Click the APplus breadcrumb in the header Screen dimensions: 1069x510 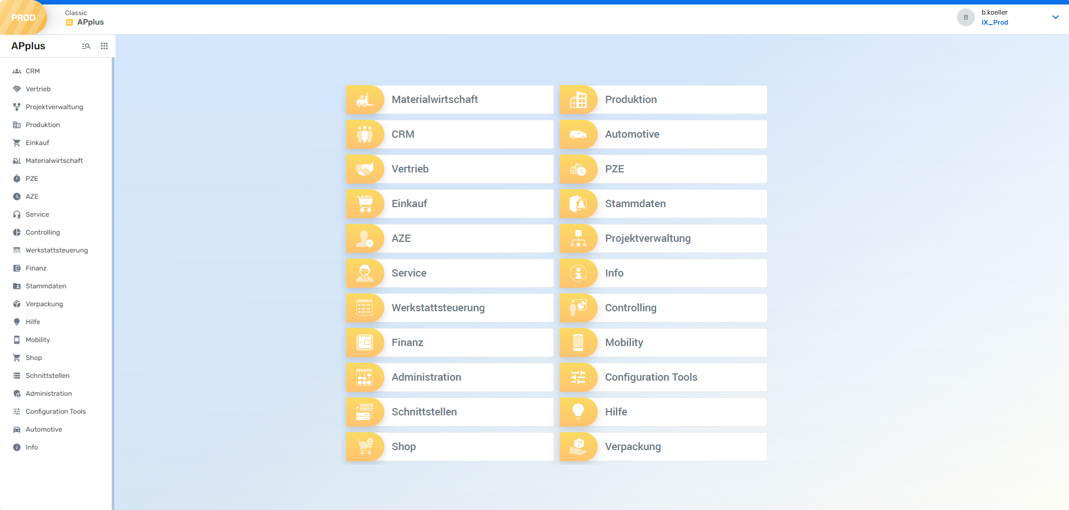click(85, 22)
